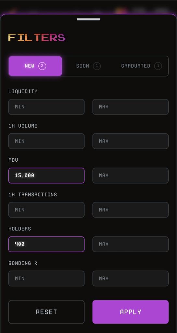
Task: Edit the FDV minimum value 15,000
Action: pos(46,175)
